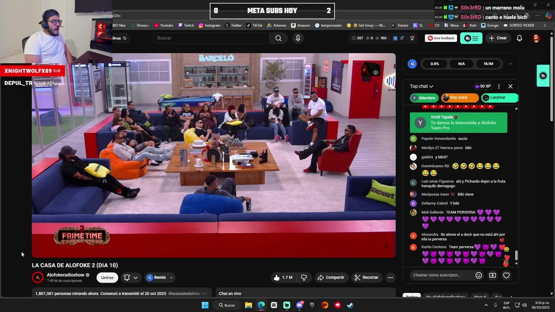Click the Alofokeradioshow channel avatar
Image resolution: width=555 pixels, height=312 pixels.
point(38,277)
